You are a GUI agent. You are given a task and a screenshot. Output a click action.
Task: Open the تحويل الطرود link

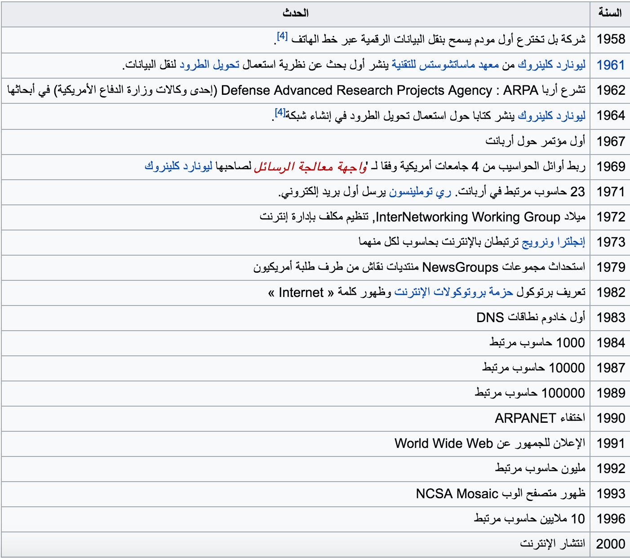pos(209,65)
